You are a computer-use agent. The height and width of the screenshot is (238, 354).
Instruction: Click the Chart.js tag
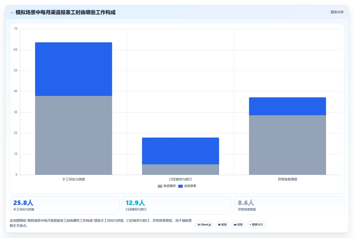[x=204, y=224]
